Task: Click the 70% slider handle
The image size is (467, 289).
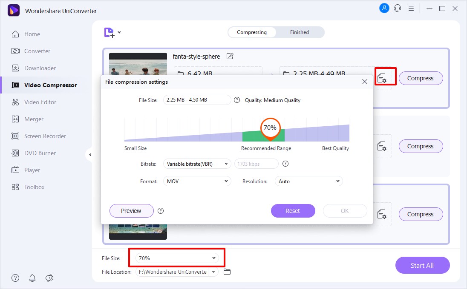Action: tap(270, 128)
